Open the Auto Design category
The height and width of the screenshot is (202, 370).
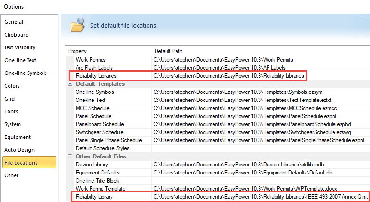19,150
